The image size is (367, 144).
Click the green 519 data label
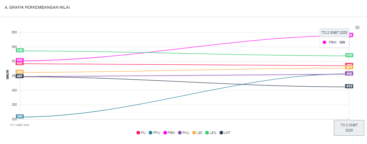(349, 55)
